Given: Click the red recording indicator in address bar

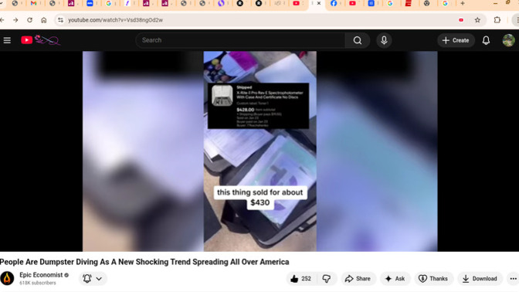Looking at the screenshot, I should (461, 20).
